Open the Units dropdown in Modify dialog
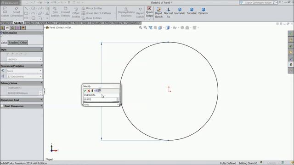Image resolution: width=294 pixels, height=165 pixels. click(x=101, y=105)
